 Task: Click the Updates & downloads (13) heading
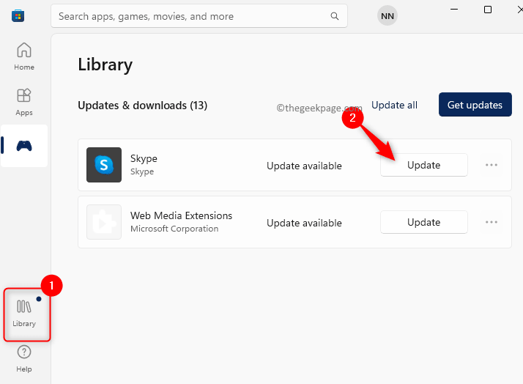142,106
